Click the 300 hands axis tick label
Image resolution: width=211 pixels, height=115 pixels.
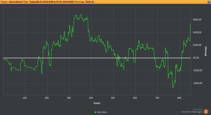point(69,98)
